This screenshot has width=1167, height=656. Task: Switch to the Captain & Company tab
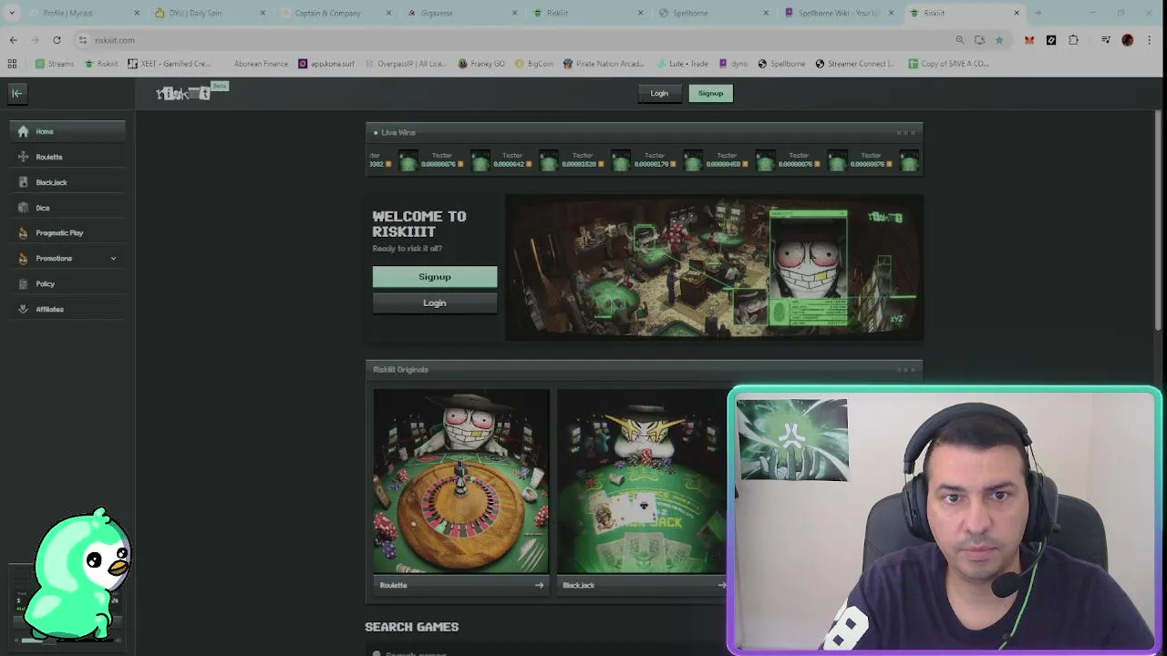pos(333,13)
